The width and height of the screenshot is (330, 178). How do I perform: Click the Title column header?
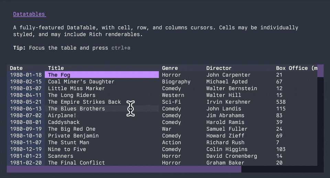click(x=56, y=68)
